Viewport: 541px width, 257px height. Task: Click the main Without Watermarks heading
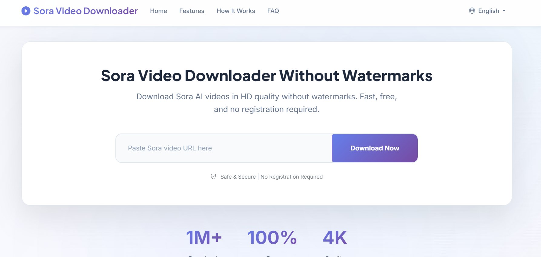(x=267, y=76)
